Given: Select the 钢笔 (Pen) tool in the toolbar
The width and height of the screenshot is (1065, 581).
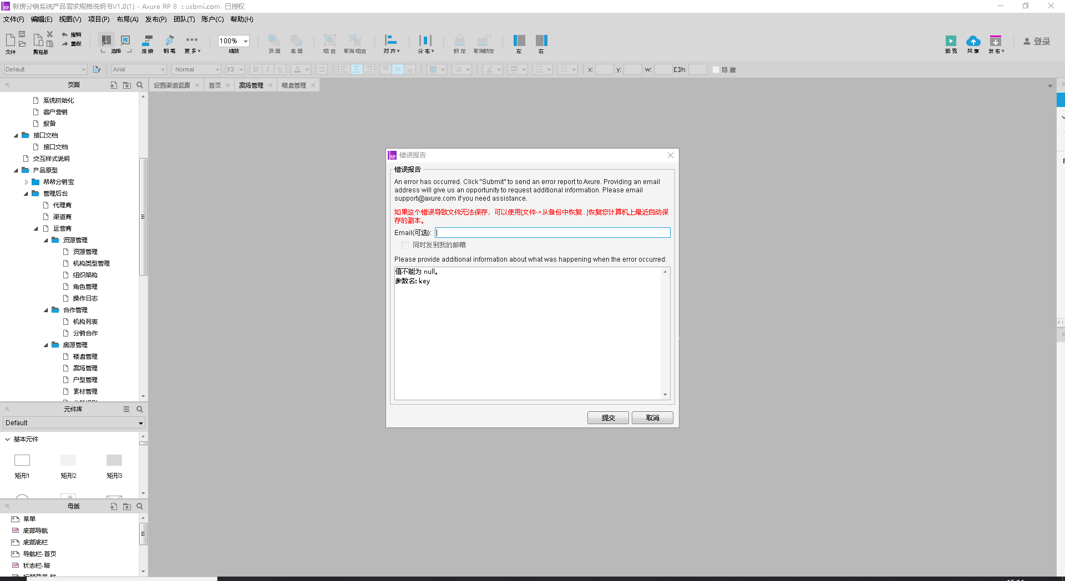Looking at the screenshot, I should click(169, 44).
